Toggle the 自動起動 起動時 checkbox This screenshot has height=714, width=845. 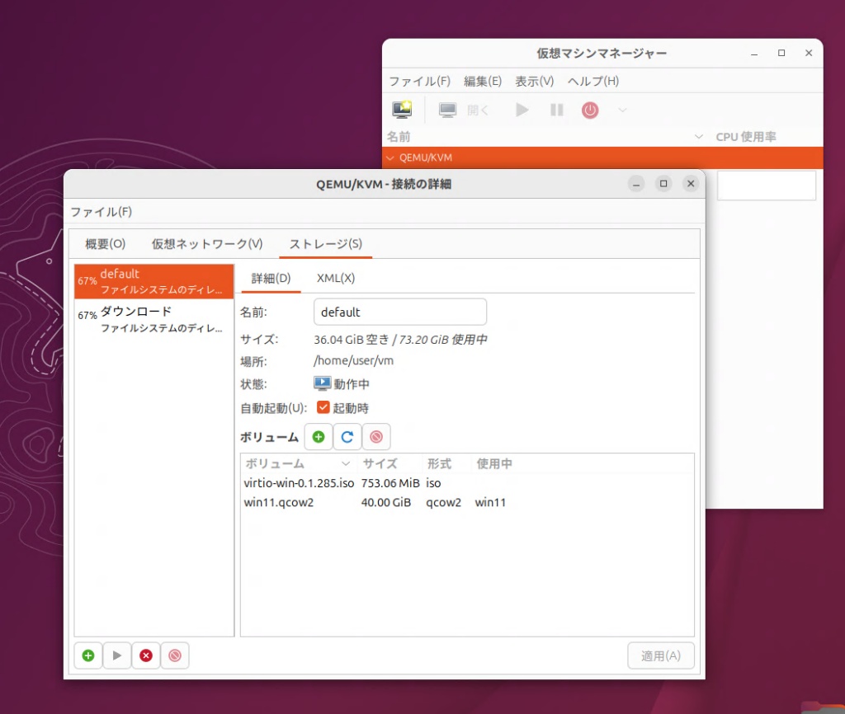323,407
